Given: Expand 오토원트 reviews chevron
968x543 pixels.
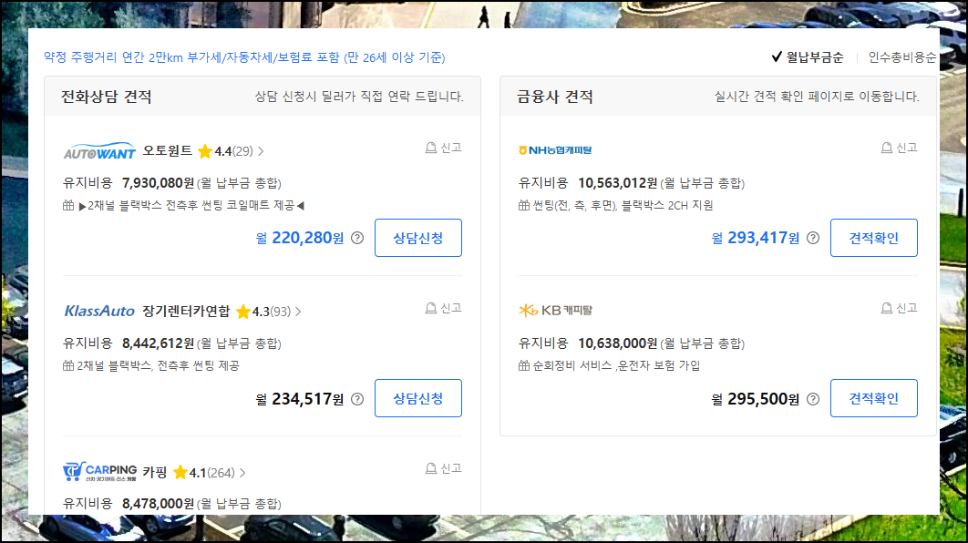Looking at the screenshot, I should (x=261, y=151).
